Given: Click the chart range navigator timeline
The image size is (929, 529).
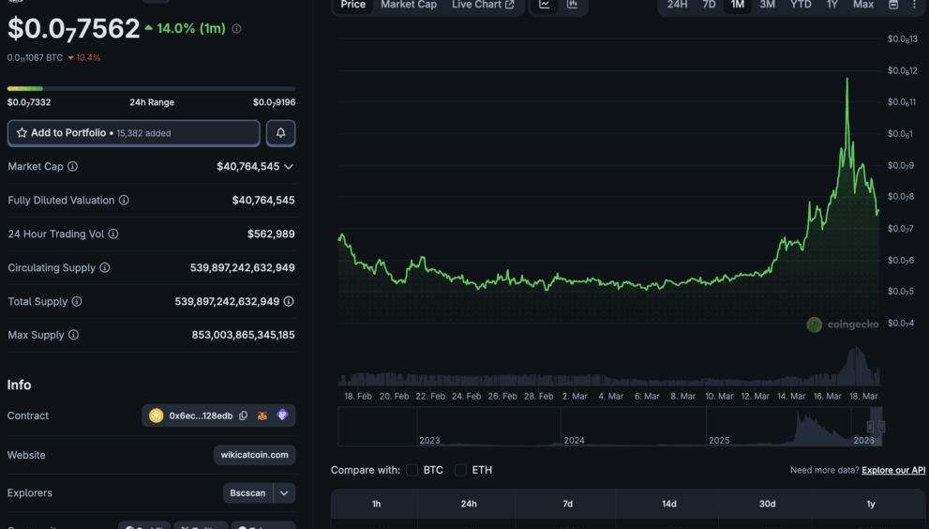Looking at the screenshot, I should [x=608, y=430].
